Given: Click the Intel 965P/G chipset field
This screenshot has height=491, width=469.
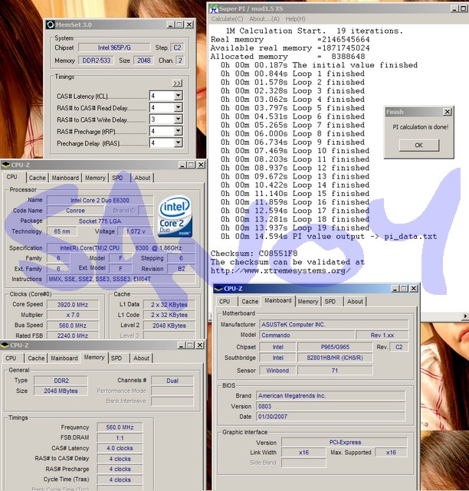Looking at the screenshot, I should click(114, 47).
